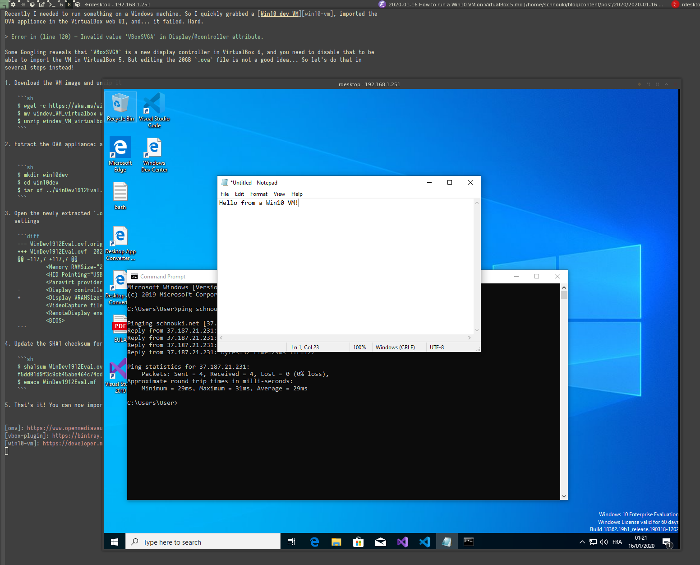Click Notepad vertical scrollbar up arrow
700x565 pixels.
coord(477,203)
